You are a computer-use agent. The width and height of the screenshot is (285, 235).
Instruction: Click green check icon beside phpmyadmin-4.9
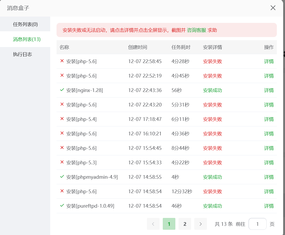[x=62, y=177]
